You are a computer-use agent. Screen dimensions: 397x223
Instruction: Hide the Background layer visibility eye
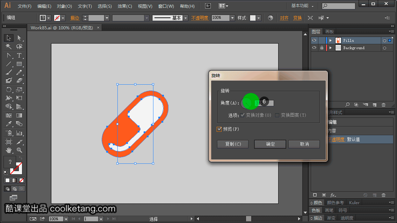pos(314,48)
